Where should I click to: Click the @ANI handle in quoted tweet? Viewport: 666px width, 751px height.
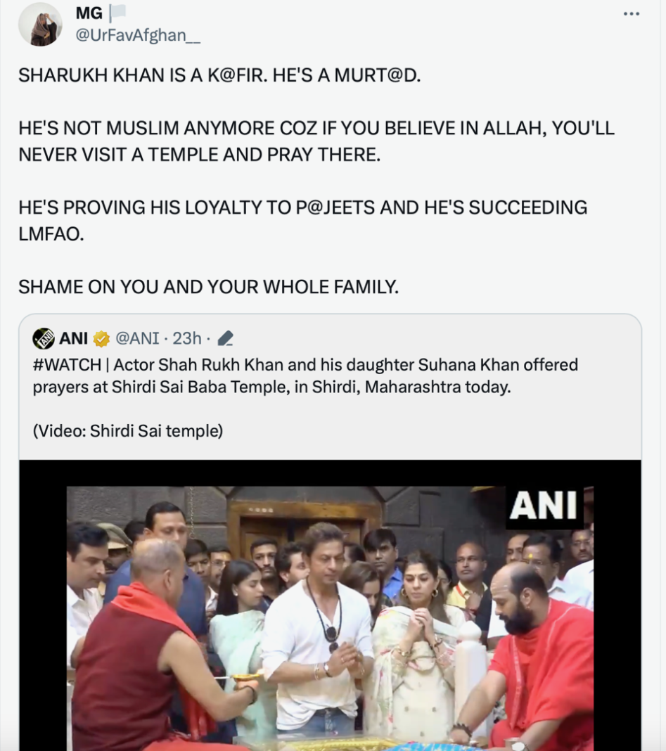point(137,338)
